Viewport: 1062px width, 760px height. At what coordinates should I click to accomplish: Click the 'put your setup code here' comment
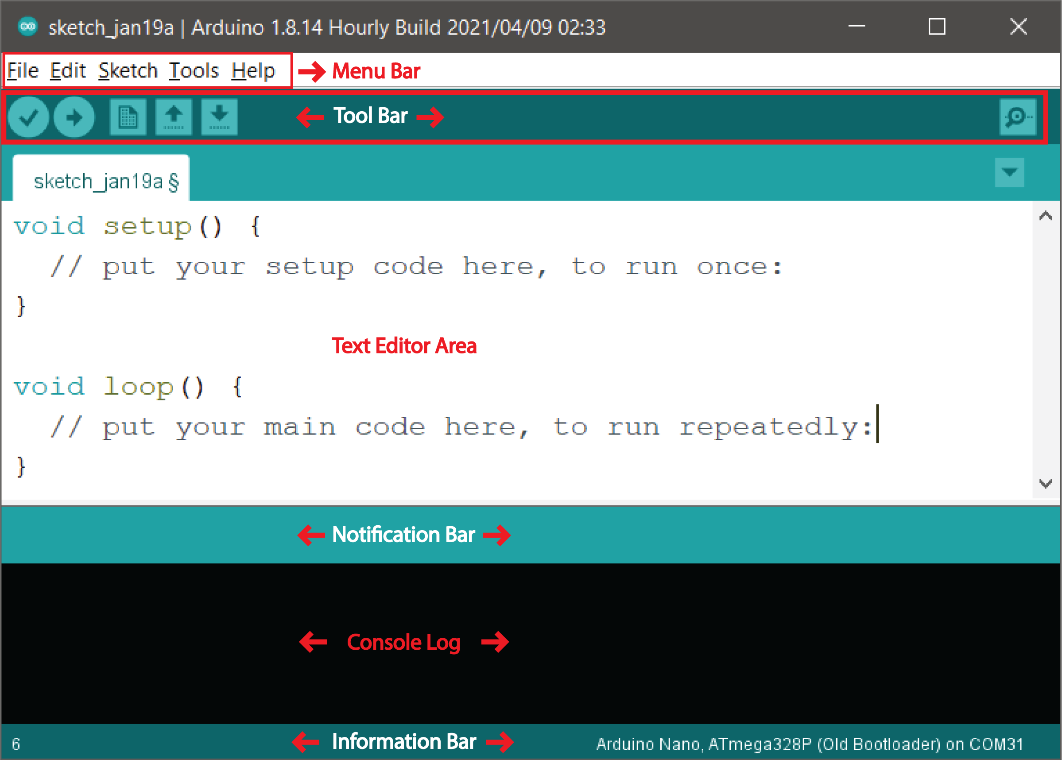coord(416,268)
